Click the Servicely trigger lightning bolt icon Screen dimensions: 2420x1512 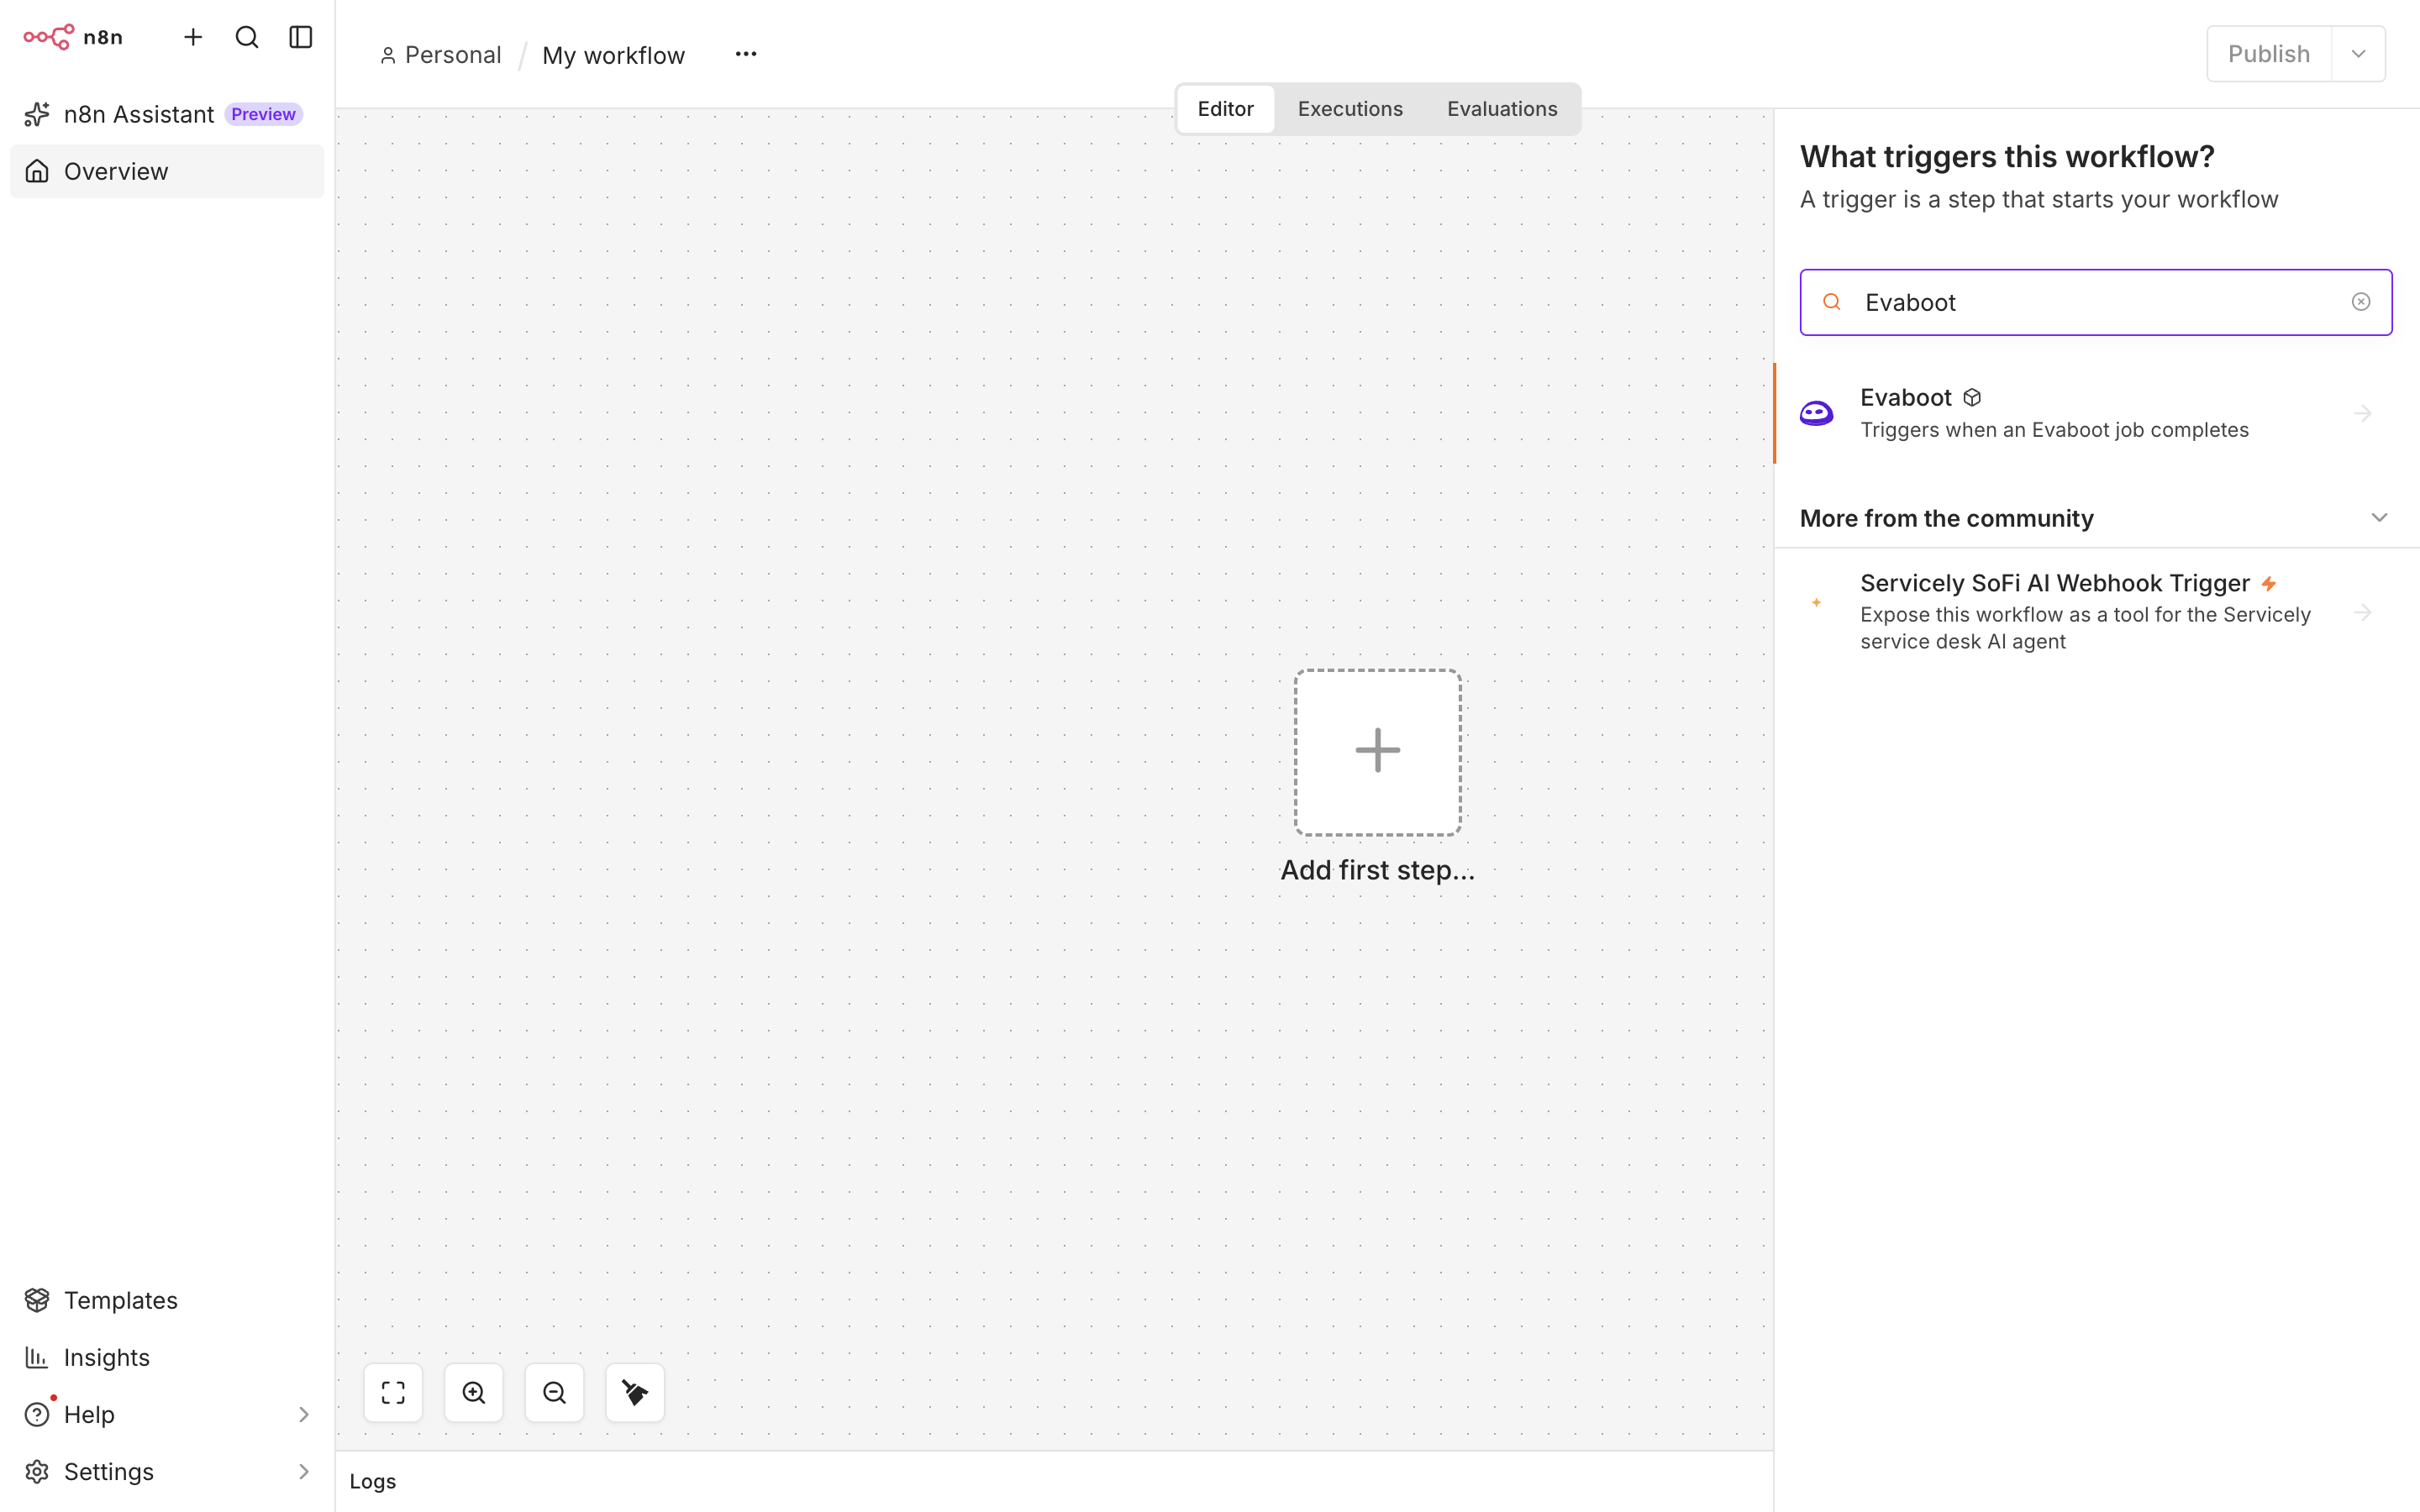[x=2269, y=583]
